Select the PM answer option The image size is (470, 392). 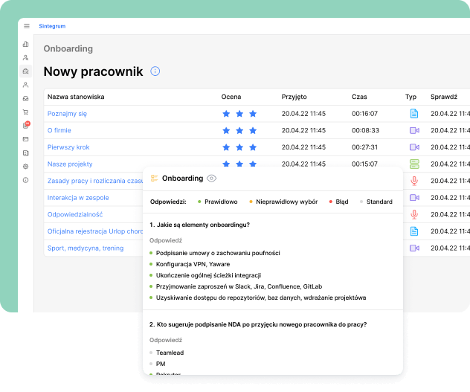click(x=160, y=364)
